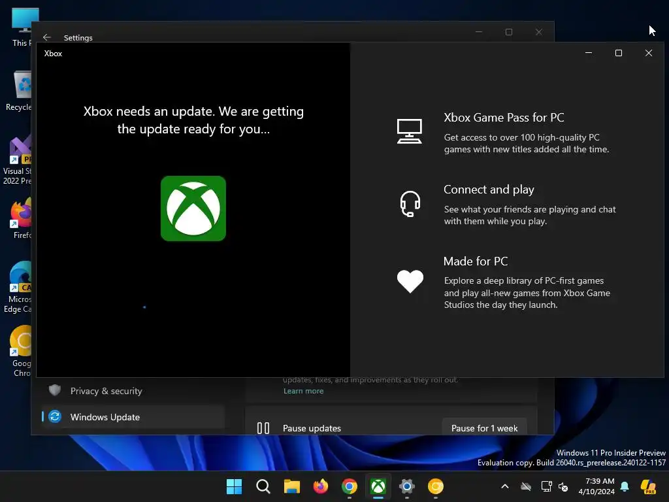
Task: Click the Made for PC heart icon
Action: click(410, 281)
